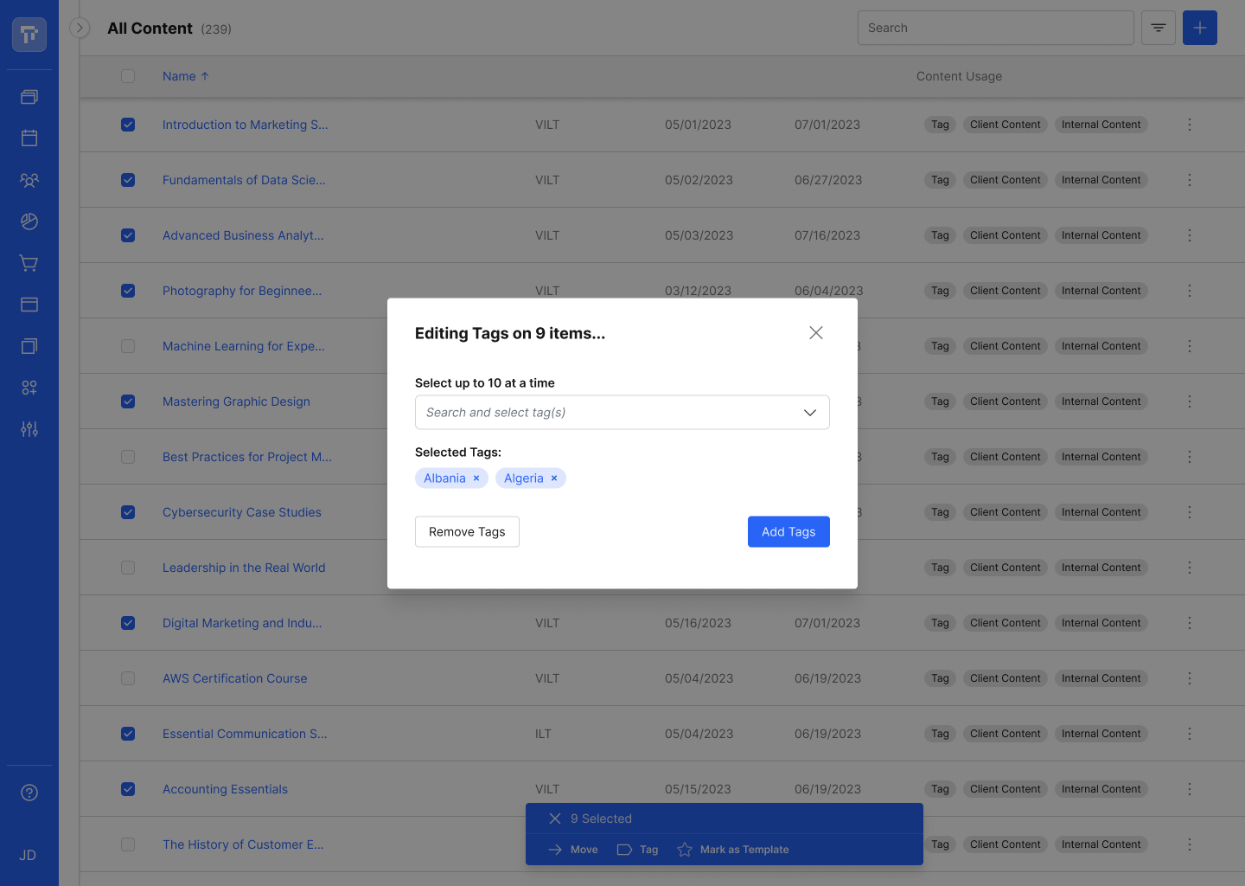
Task: Click the blue plus add button
Action: [x=1200, y=28]
